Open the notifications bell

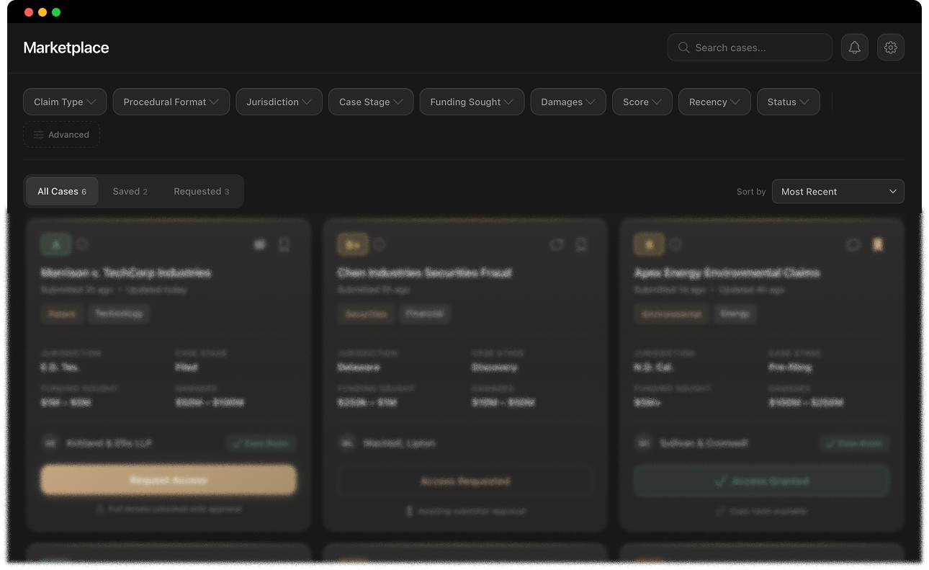pyautogui.click(x=854, y=48)
